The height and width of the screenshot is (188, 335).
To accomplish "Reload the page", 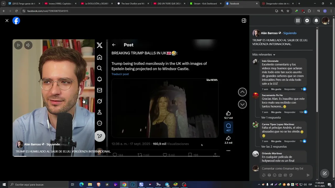I will coord(16,11).
